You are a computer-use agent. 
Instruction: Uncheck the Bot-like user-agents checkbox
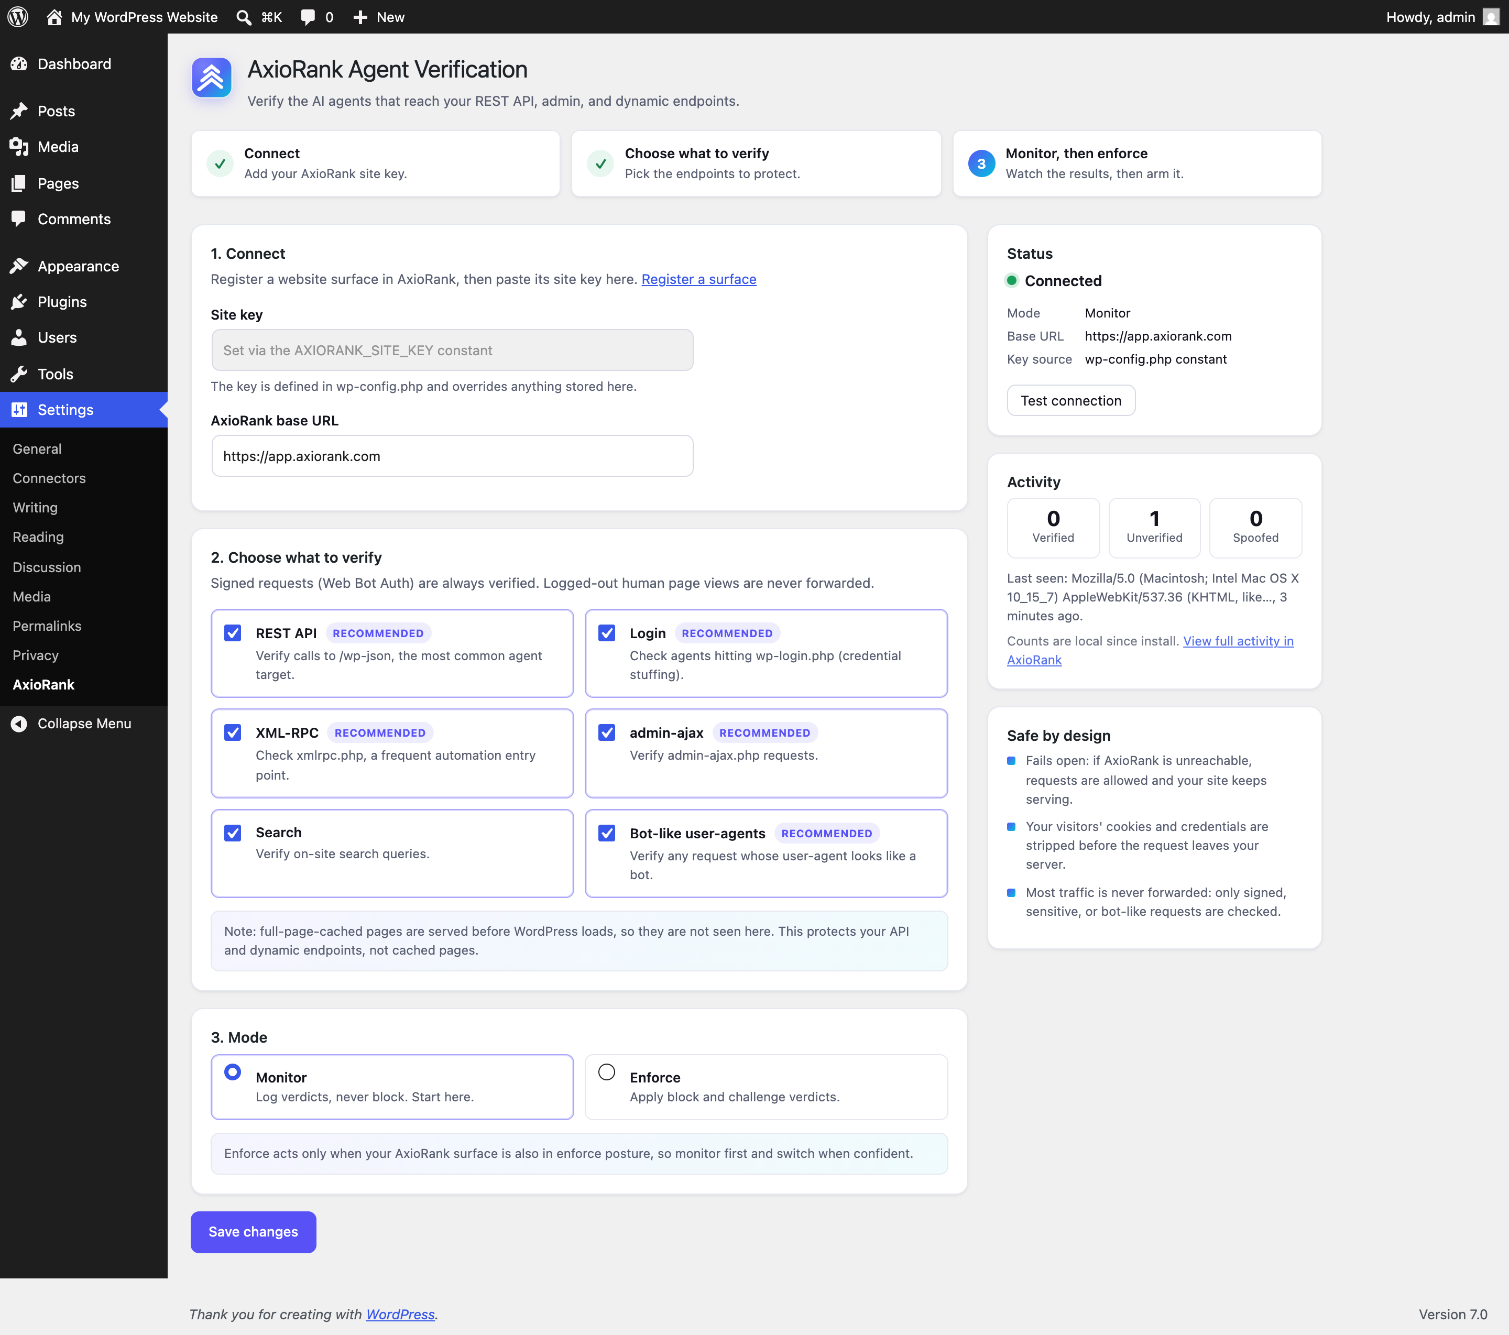click(x=607, y=833)
